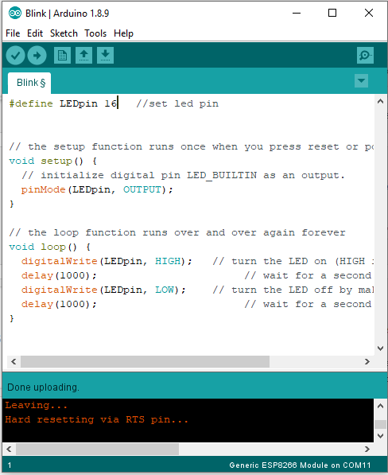Image resolution: width=388 pixels, height=475 pixels.
Task: Click the Arduino logo in title bar
Action: (x=15, y=13)
